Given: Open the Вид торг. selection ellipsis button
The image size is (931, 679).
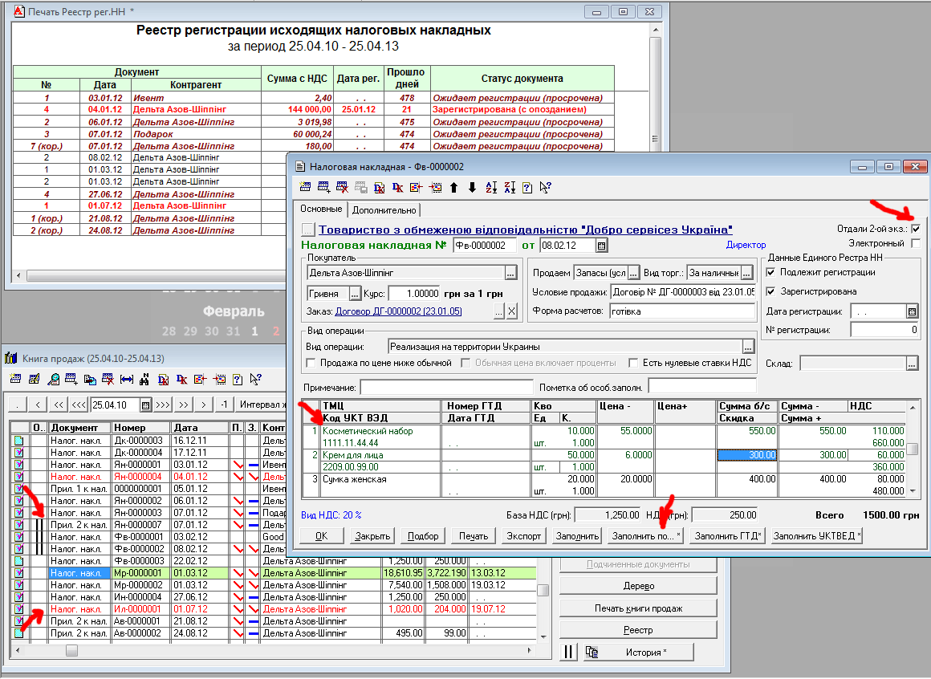Looking at the screenshot, I should pyautogui.click(x=747, y=273).
